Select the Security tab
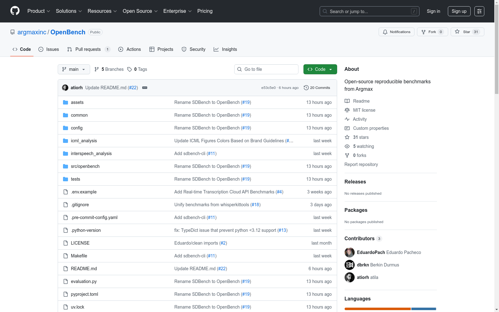499x312 pixels. pos(194,49)
